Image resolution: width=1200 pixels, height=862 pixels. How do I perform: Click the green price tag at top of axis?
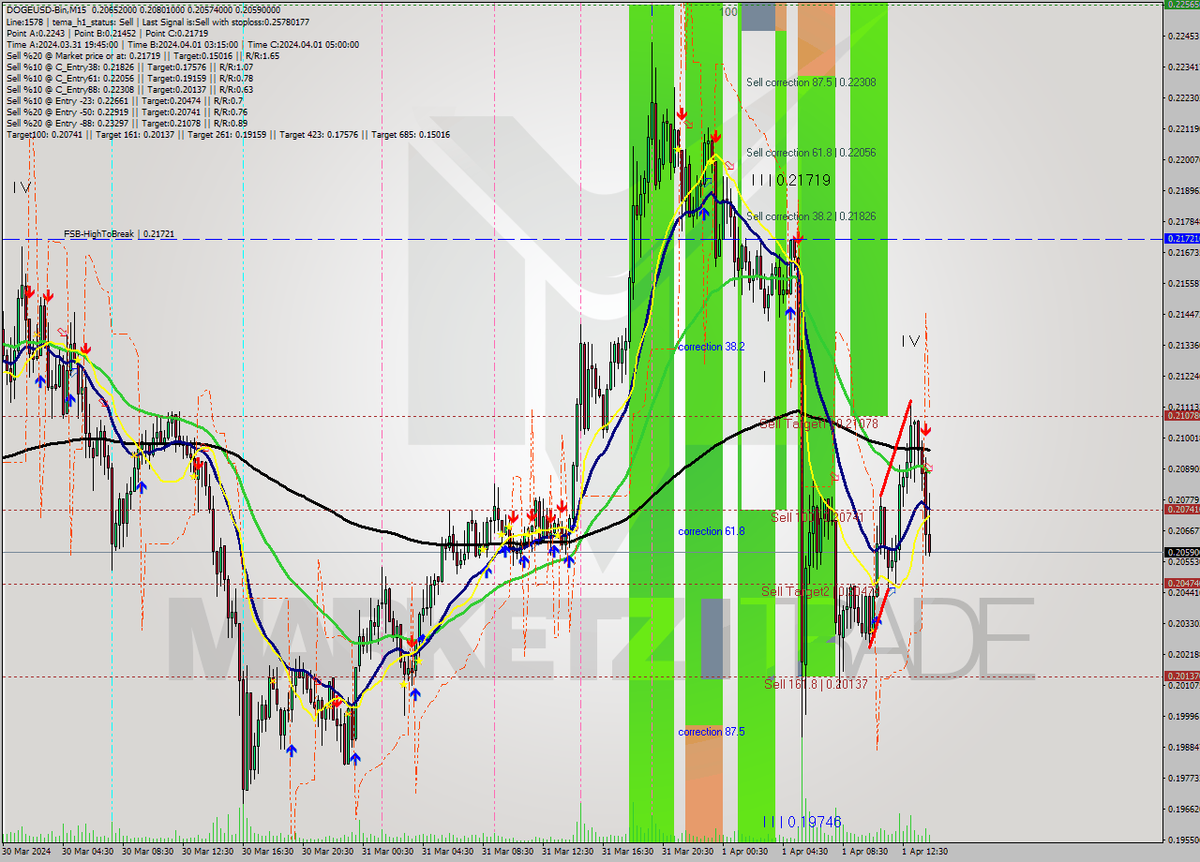coord(1181,5)
